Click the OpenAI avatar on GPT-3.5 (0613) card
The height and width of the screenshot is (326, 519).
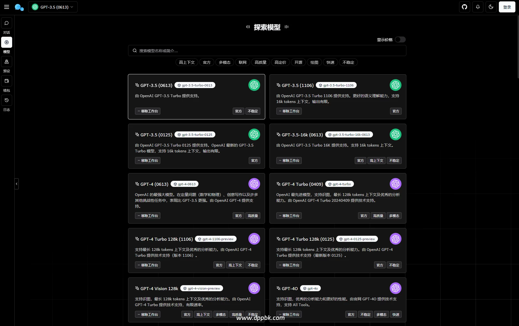pos(254,85)
